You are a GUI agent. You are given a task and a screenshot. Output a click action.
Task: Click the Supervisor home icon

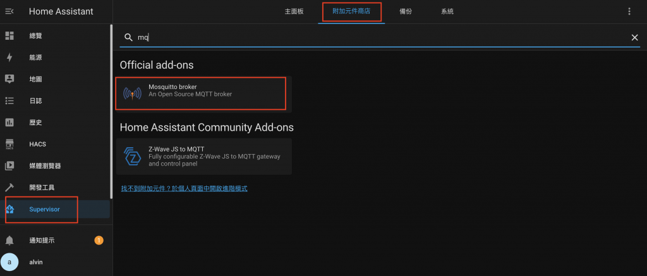coord(10,209)
